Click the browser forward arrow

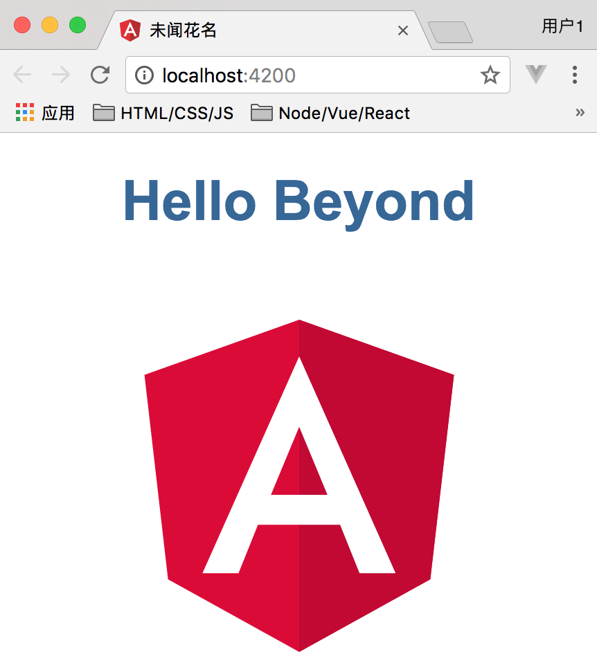[x=61, y=75]
